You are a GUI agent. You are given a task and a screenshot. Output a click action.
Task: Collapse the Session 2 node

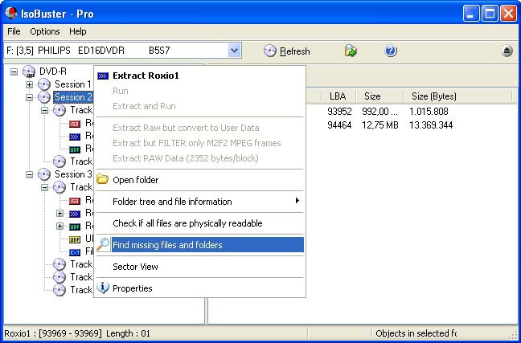(x=29, y=97)
